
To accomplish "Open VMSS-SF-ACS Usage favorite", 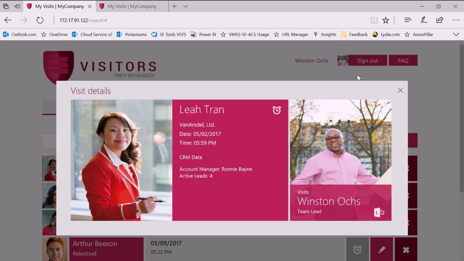I will pos(245,34).
